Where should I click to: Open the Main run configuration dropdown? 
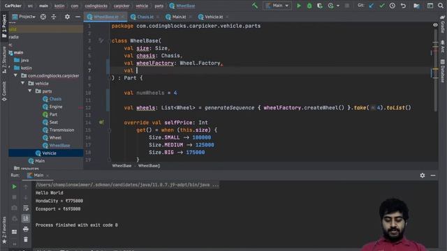(277, 6)
